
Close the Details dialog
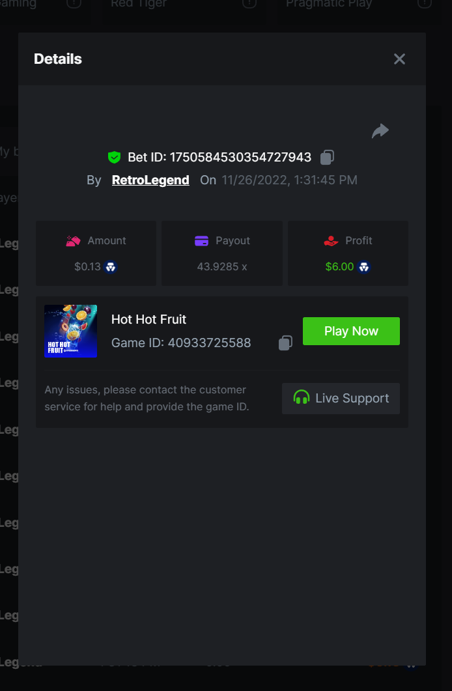(399, 59)
